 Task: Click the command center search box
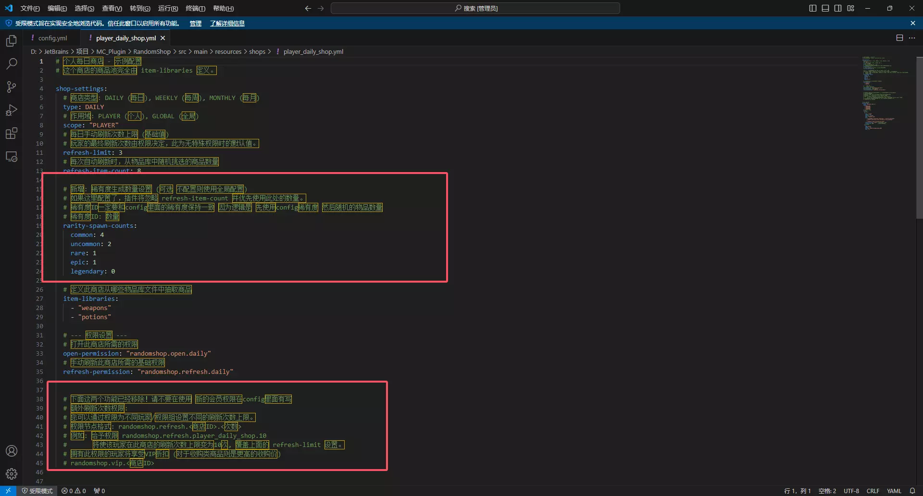coord(475,8)
